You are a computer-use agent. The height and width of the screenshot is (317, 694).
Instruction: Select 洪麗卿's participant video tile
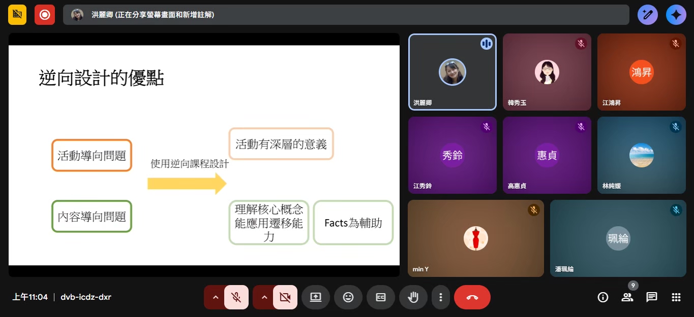pyautogui.click(x=452, y=72)
